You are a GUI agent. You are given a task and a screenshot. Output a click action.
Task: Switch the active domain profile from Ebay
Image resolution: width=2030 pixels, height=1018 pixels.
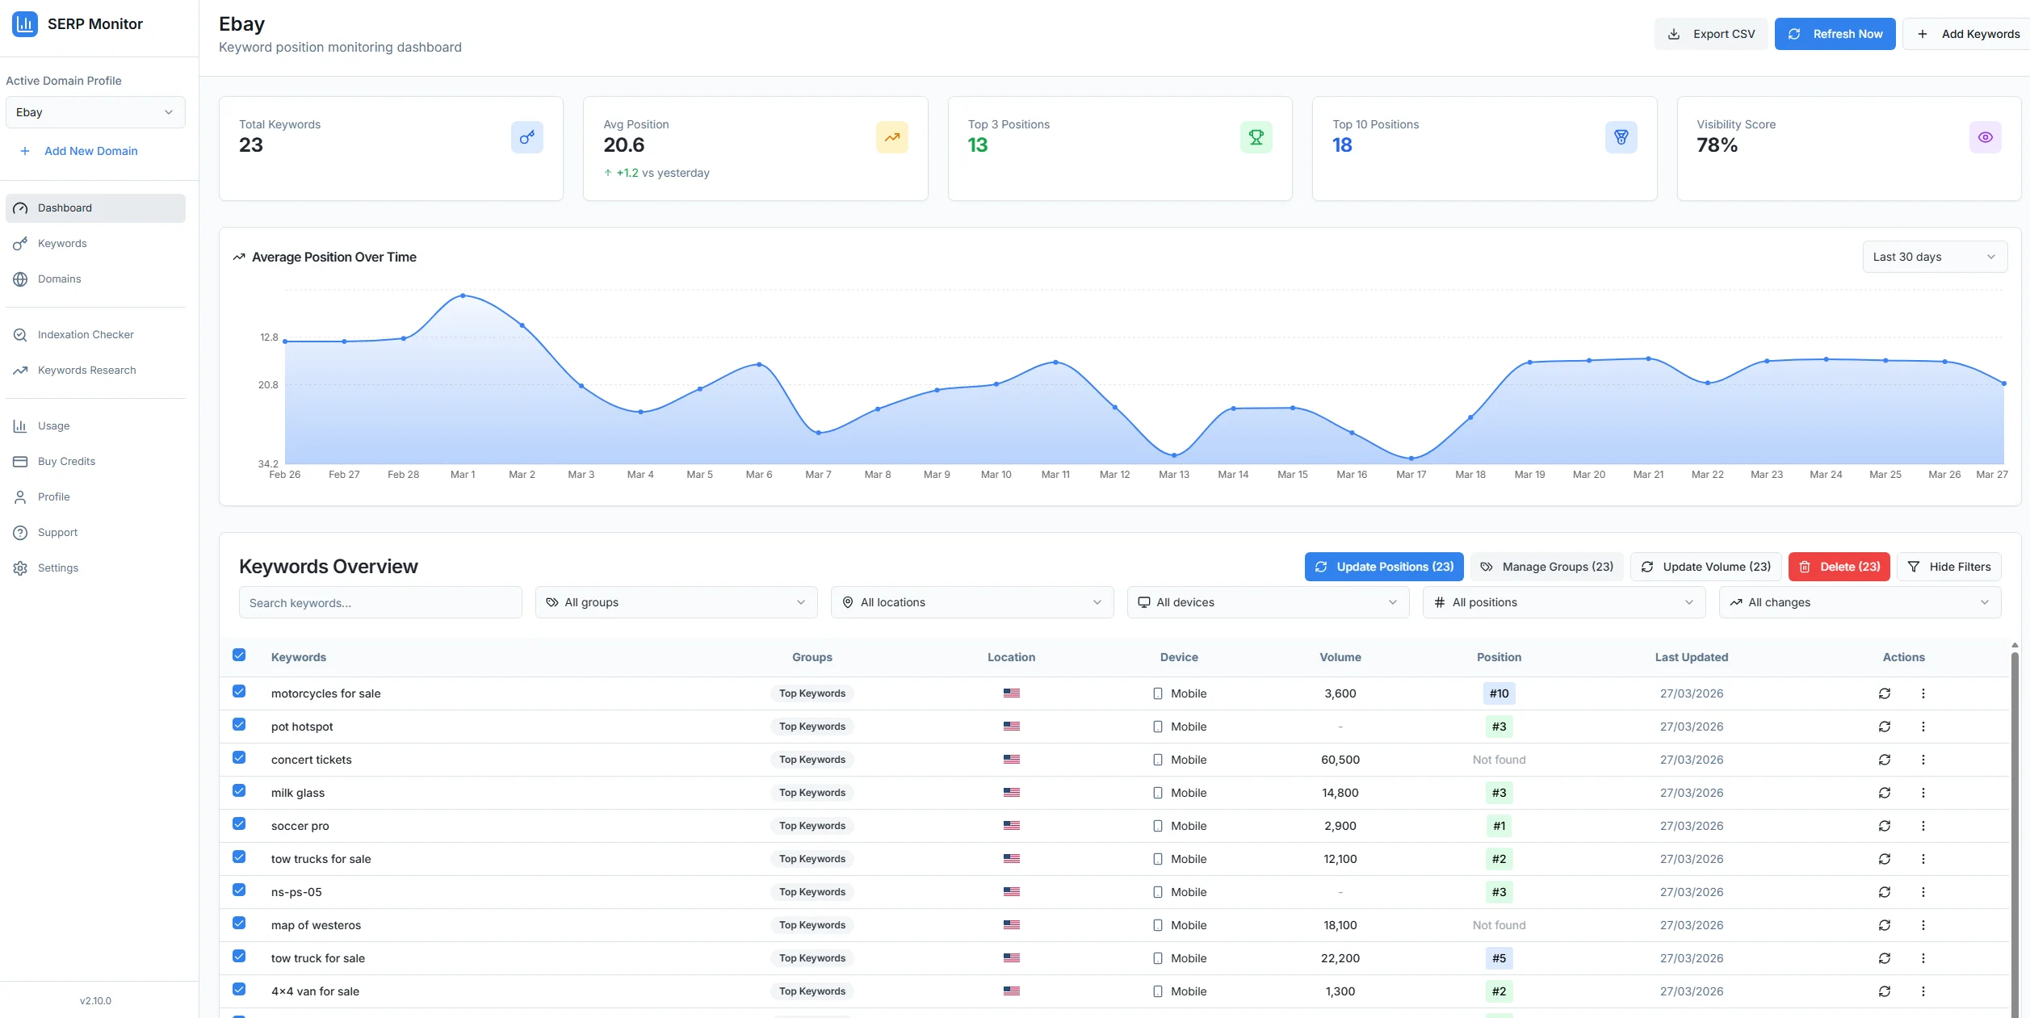95,111
